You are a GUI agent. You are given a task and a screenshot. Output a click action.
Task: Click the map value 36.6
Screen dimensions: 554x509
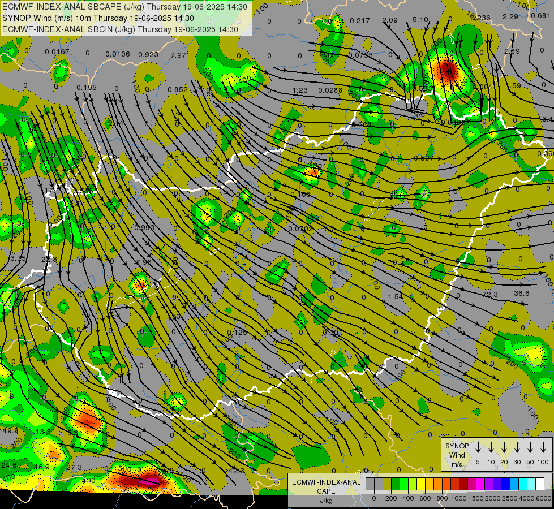(522, 294)
